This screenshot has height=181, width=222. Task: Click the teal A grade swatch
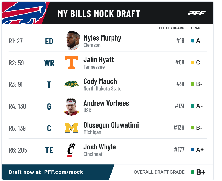coord(192,41)
